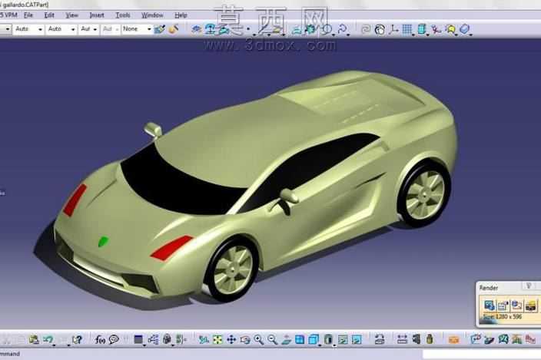Click the printer-like icon in bottom toolbar
Viewport: 541px width, 360px height.
(x=380, y=340)
